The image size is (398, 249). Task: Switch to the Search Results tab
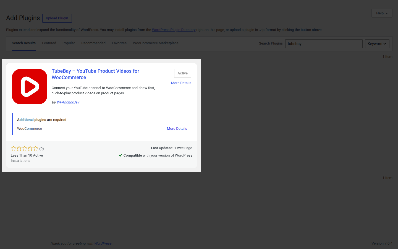pos(24,43)
